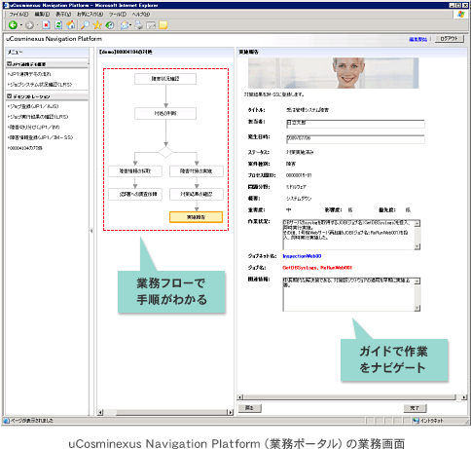Click the guide panel horizontal scrollbar
The width and height of the screenshot is (471, 449).
(352, 397)
